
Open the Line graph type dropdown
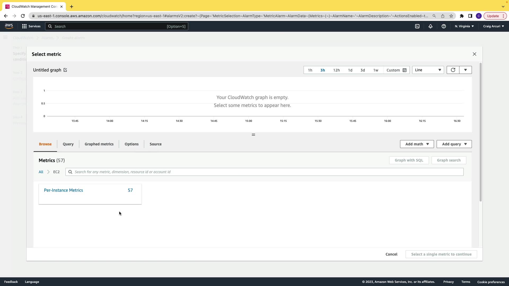click(428, 70)
